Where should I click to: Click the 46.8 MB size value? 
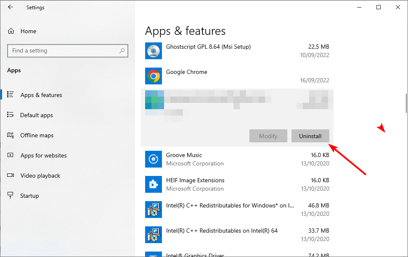coord(319,205)
